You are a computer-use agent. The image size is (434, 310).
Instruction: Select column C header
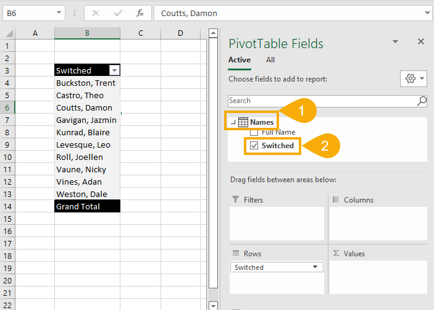tap(141, 33)
